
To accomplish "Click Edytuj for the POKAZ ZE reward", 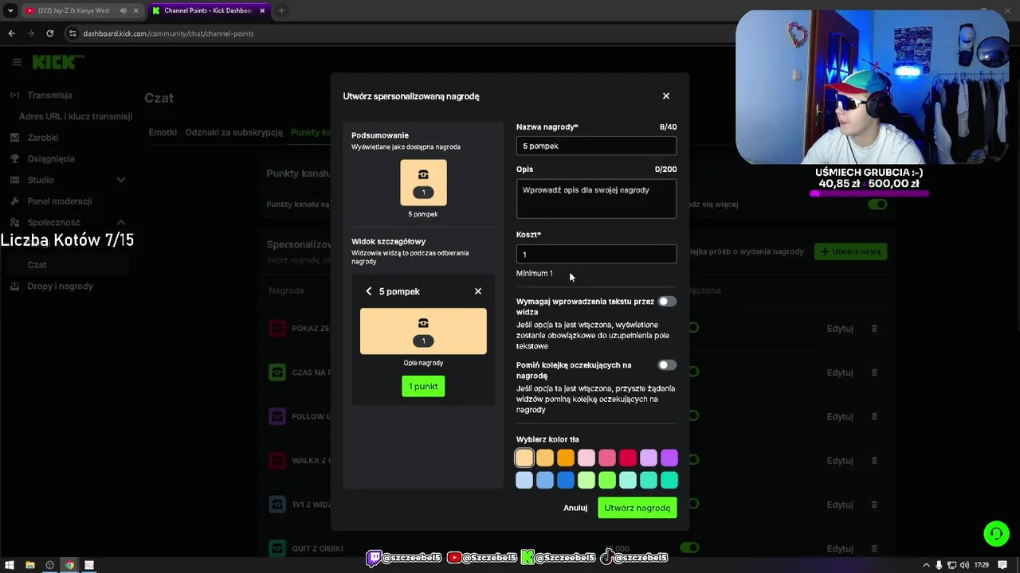I will [840, 329].
